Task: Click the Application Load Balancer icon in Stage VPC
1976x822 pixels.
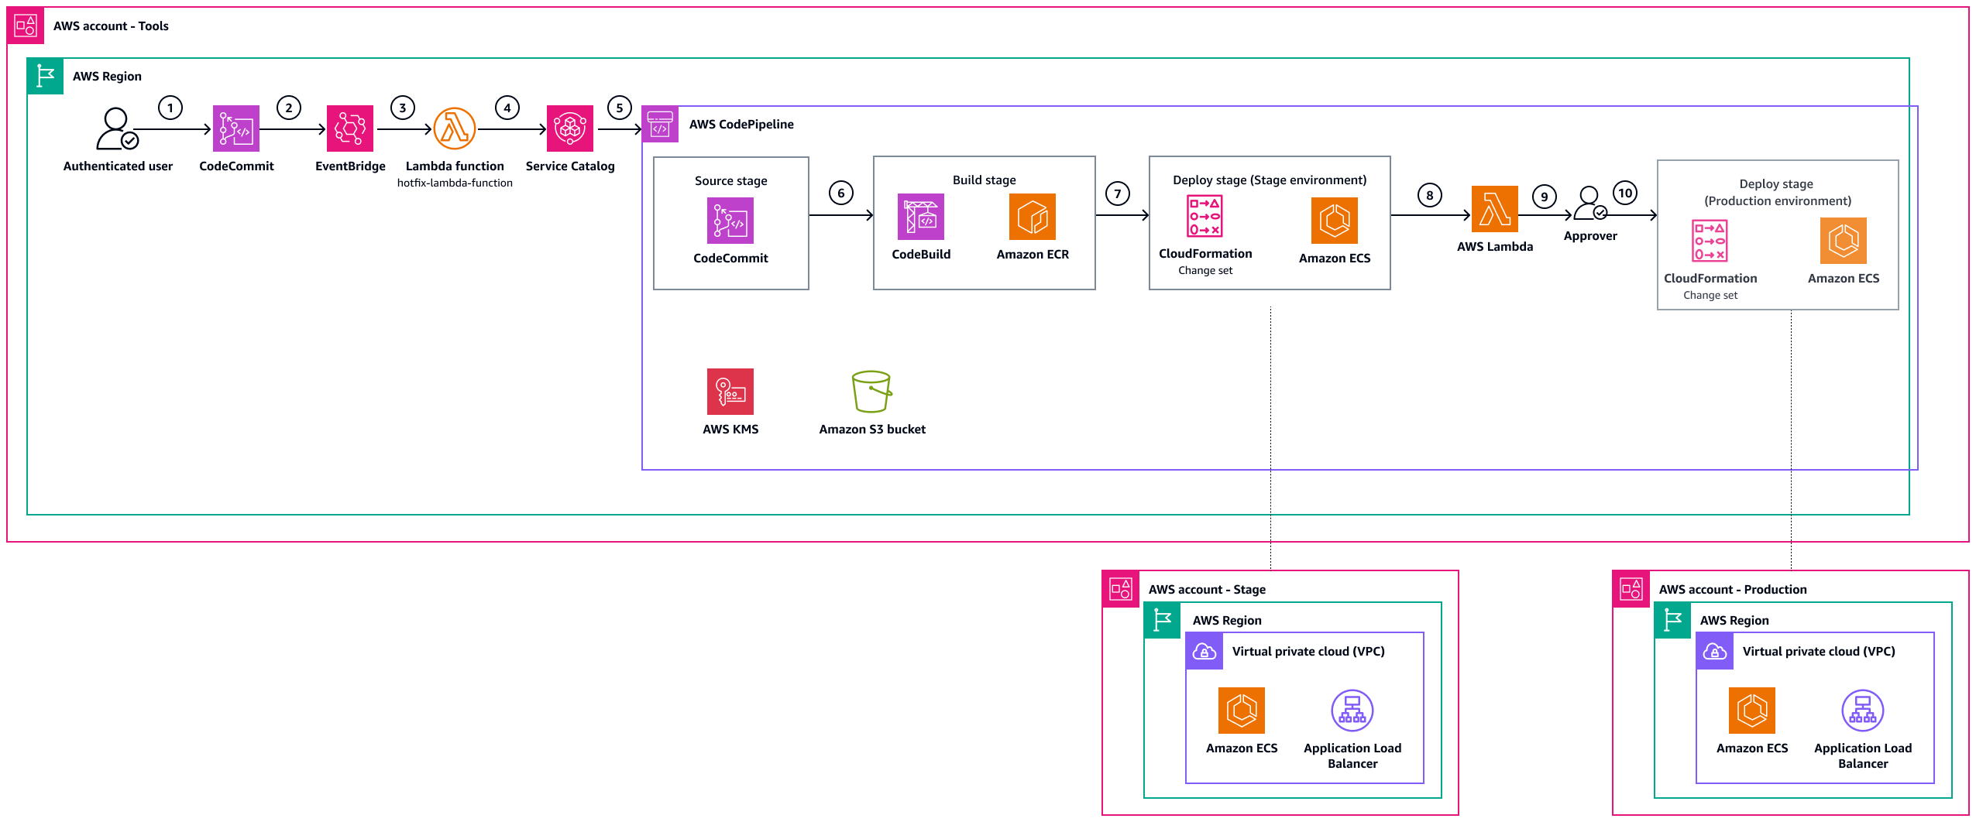Action: click(x=1352, y=709)
